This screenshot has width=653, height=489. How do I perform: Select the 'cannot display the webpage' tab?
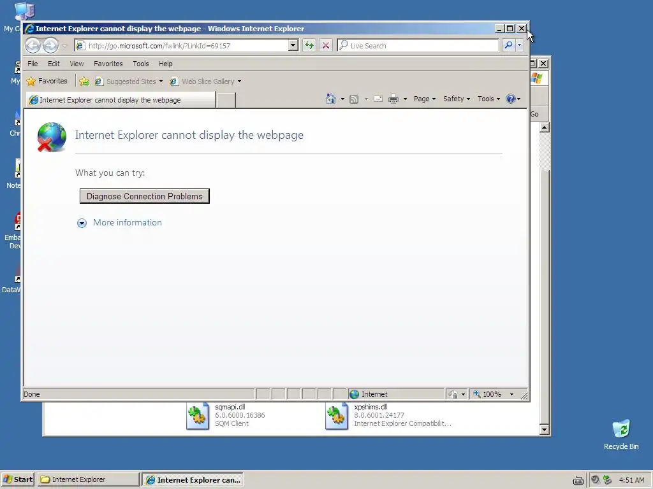click(x=121, y=100)
